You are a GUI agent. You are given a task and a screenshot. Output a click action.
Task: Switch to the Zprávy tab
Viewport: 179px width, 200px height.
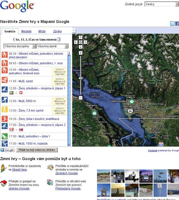tap(58, 31)
